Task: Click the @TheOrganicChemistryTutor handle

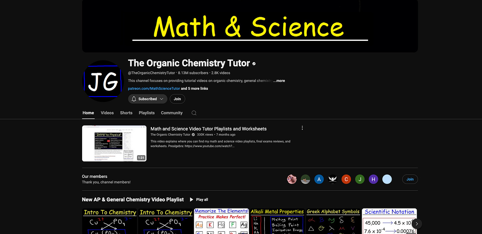Action: coord(152,73)
